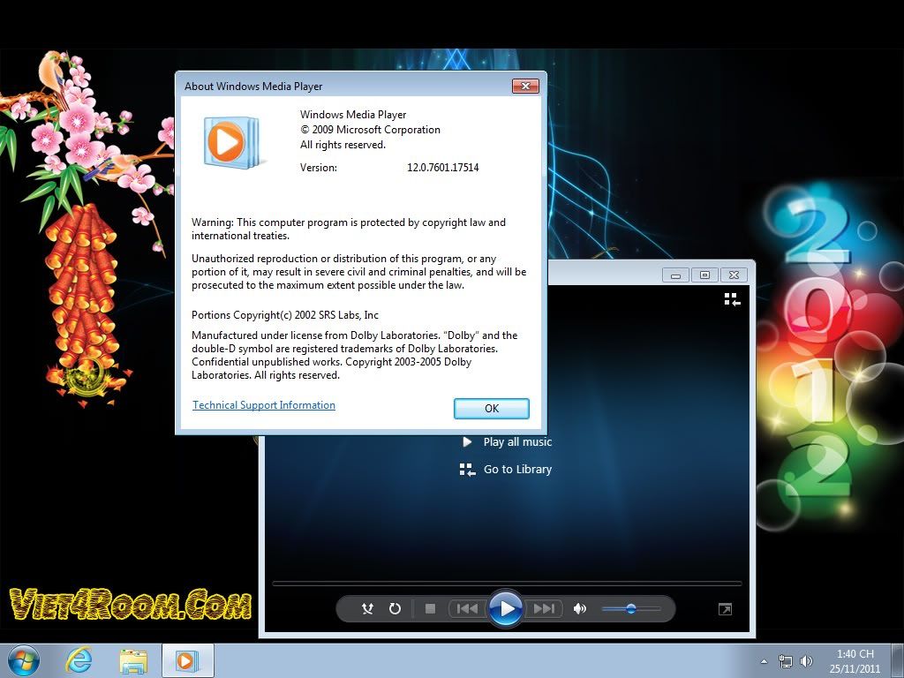Toggle shuffle in Windows Media Player
904x678 pixels.
pos(367,609)
